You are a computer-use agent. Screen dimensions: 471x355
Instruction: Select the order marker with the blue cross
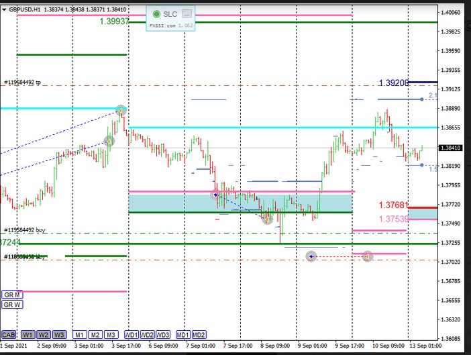(311, 256)
